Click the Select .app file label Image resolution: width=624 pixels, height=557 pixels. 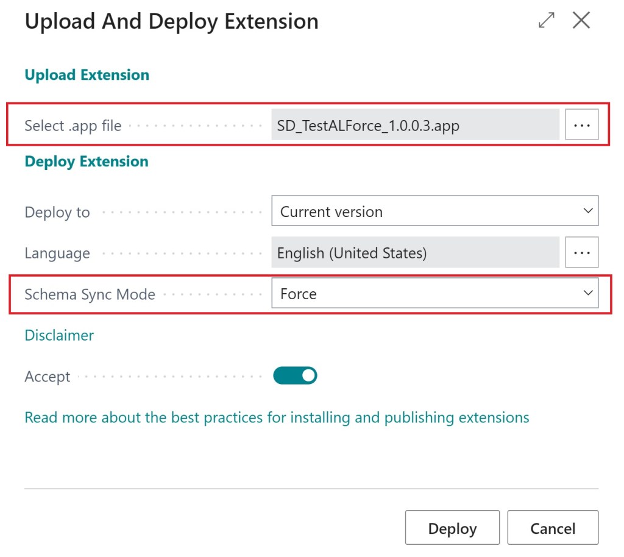click(x=73, y=126)
